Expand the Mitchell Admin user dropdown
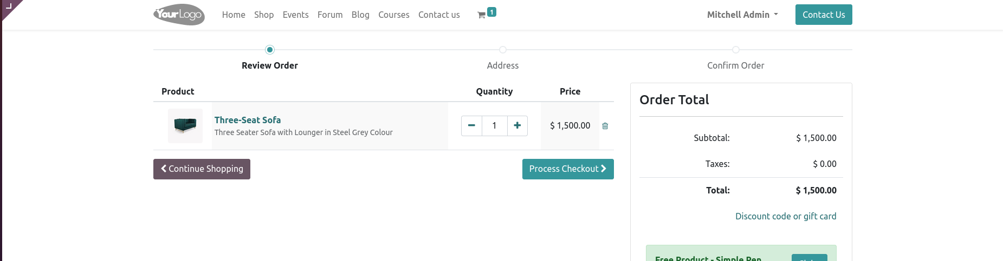 (742, 15)
